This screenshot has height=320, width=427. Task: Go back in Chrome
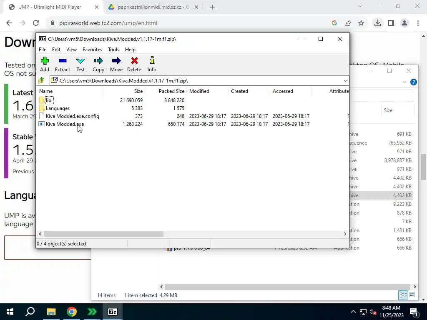click(9, 23)
